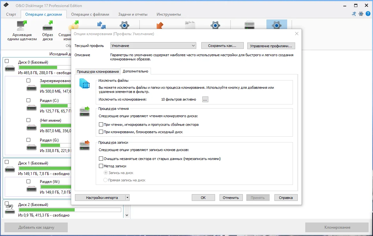Click the ellipsis button for exclusion filters
The image size is (373, 236).
(x=205, y=99)
